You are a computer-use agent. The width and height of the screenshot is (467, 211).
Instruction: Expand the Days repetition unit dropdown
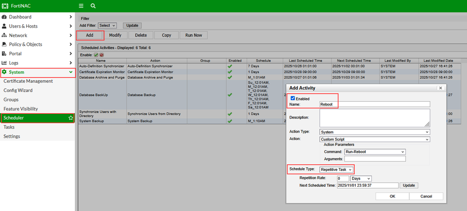click(x=361, y=178)
